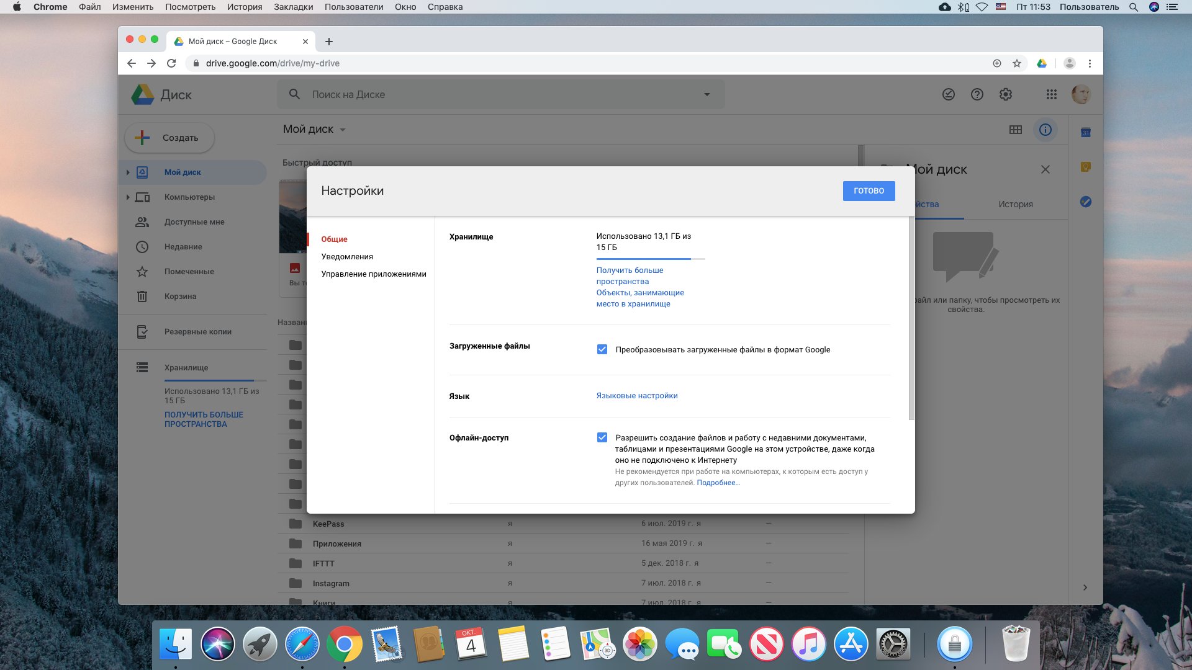Open the Drive settings gear icon
This screenshot has height=670, width=1192.
[1005, 94]
